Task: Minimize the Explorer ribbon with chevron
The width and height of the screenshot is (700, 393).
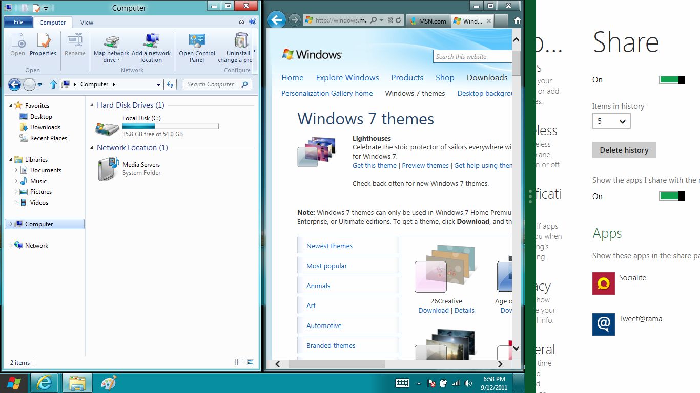Action: click(242, 22)
